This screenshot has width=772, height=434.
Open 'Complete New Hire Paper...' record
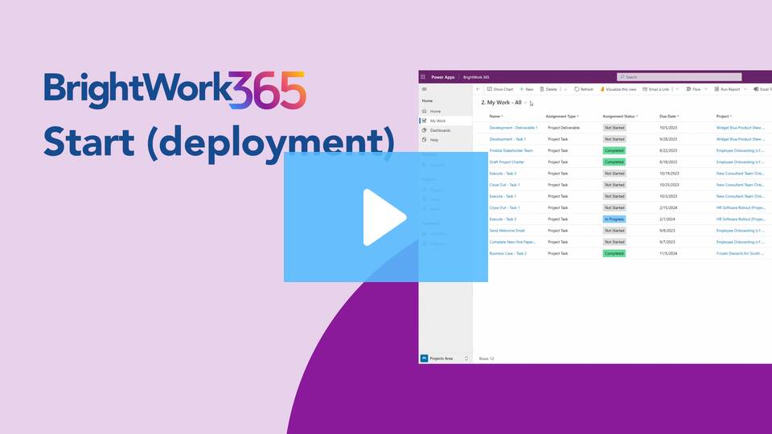pos(512,242)
